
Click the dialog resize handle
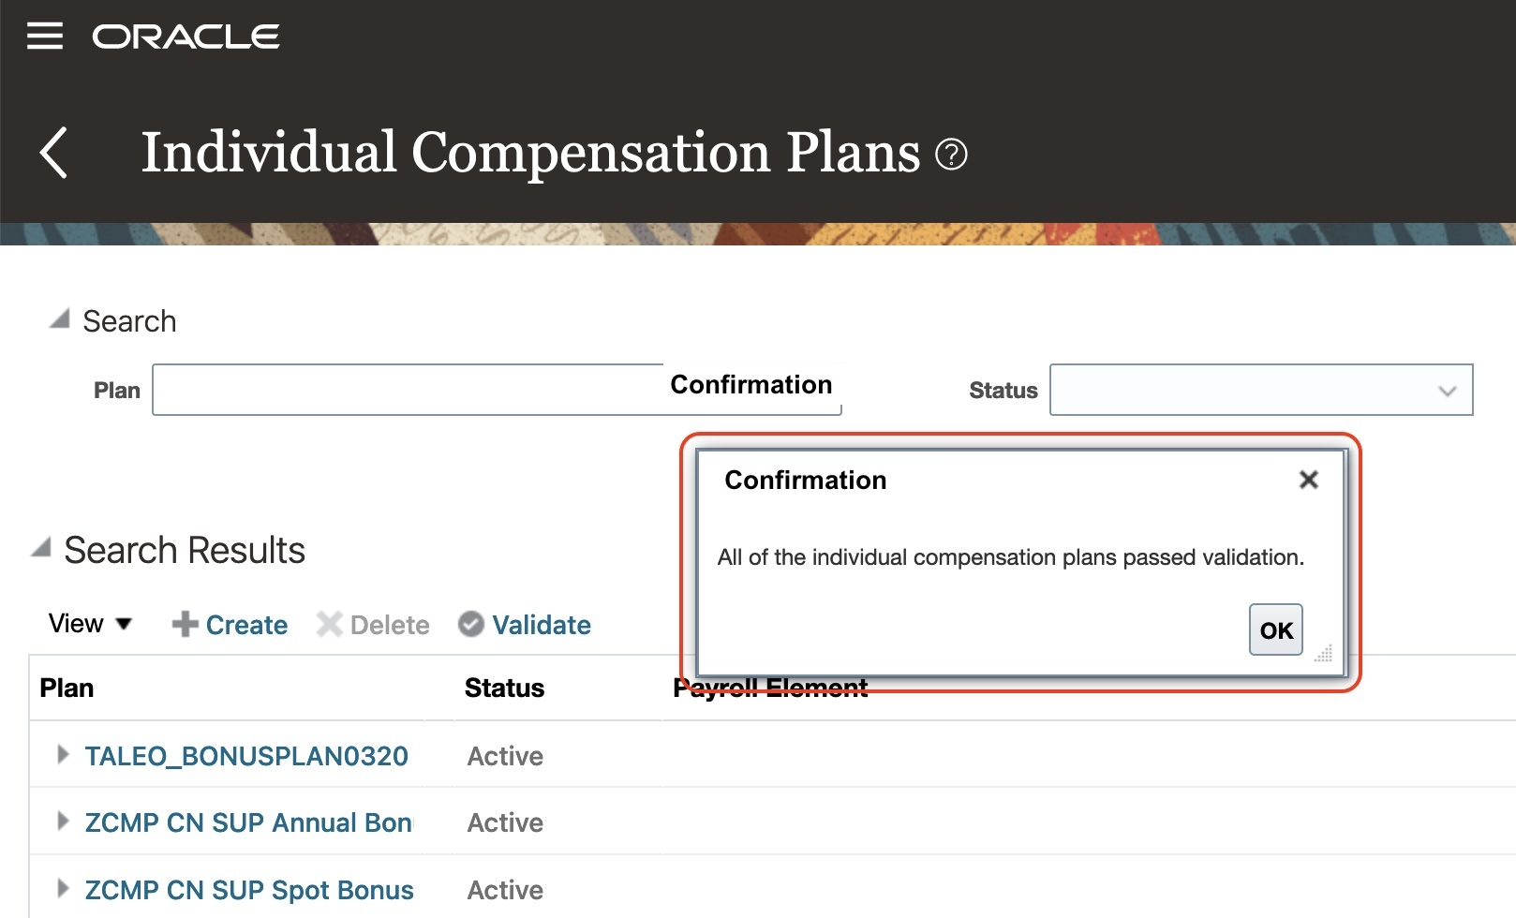[1323, 653]
